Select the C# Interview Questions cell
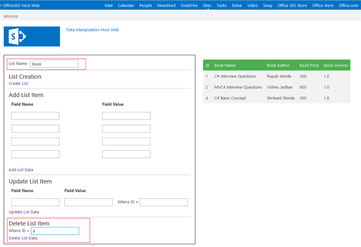This screenshot has height=247, width=361. pos(235,76)
